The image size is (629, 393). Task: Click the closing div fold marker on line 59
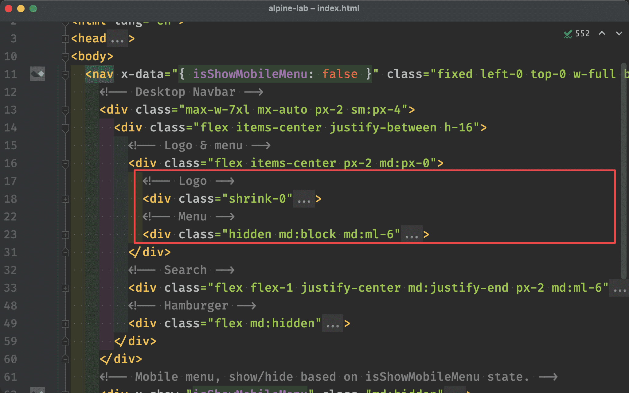(x=65, y=341)
